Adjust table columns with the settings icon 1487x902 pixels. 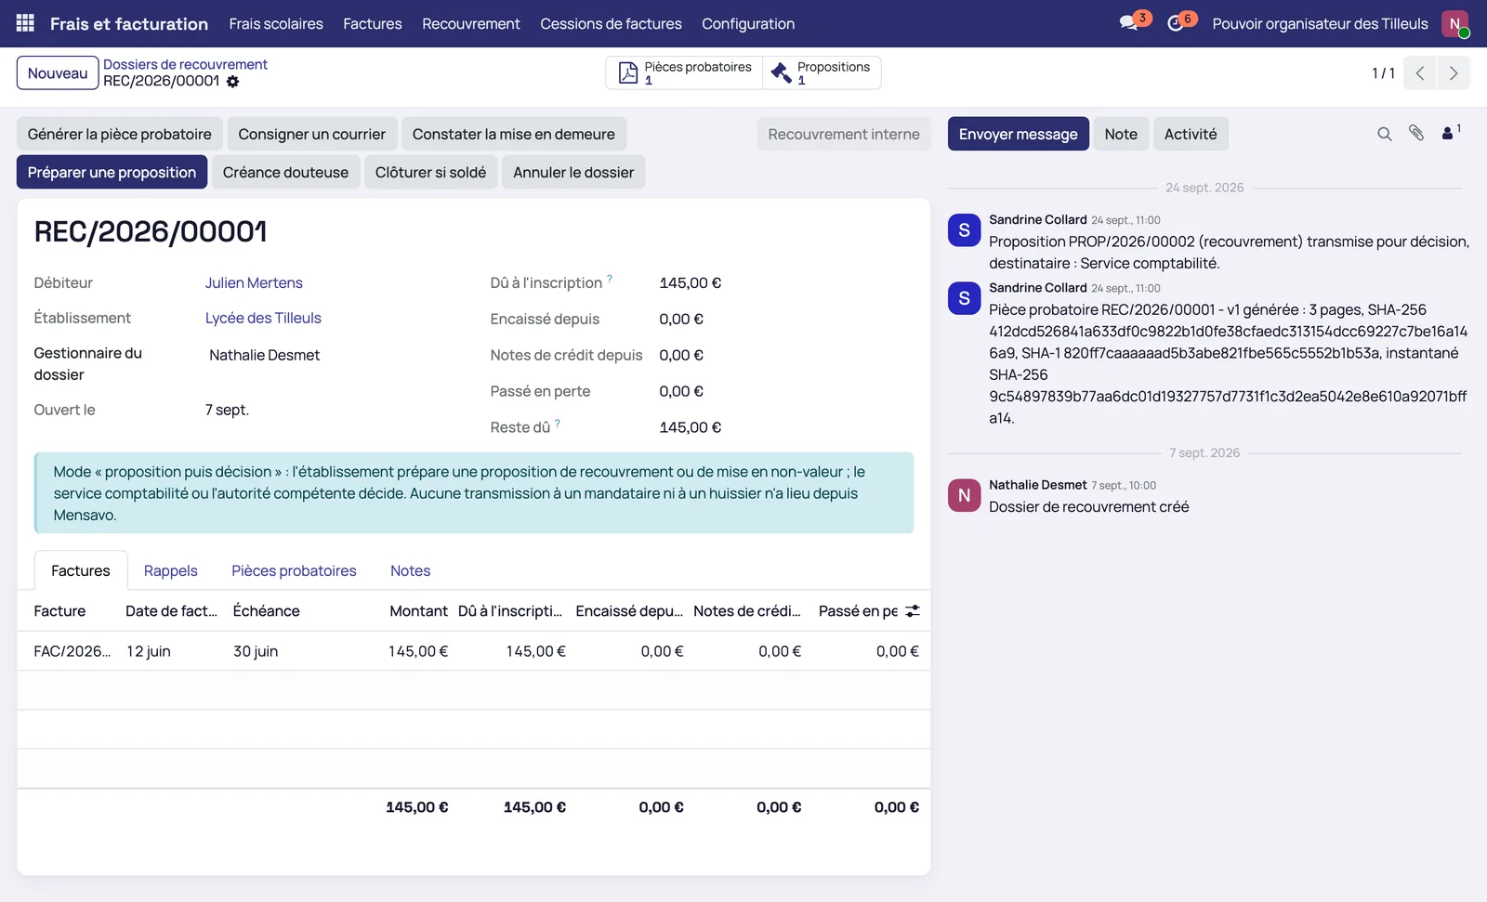point(913,611)
